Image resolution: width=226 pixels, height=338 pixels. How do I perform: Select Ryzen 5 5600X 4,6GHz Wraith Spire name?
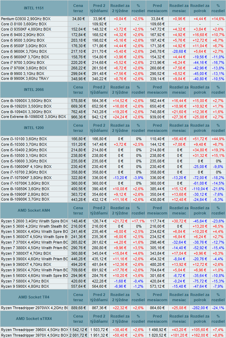pyautogui.click(x=34, y=276)
